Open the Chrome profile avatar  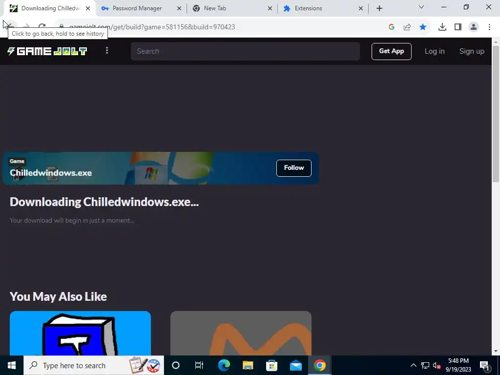(x=474, y=27)
